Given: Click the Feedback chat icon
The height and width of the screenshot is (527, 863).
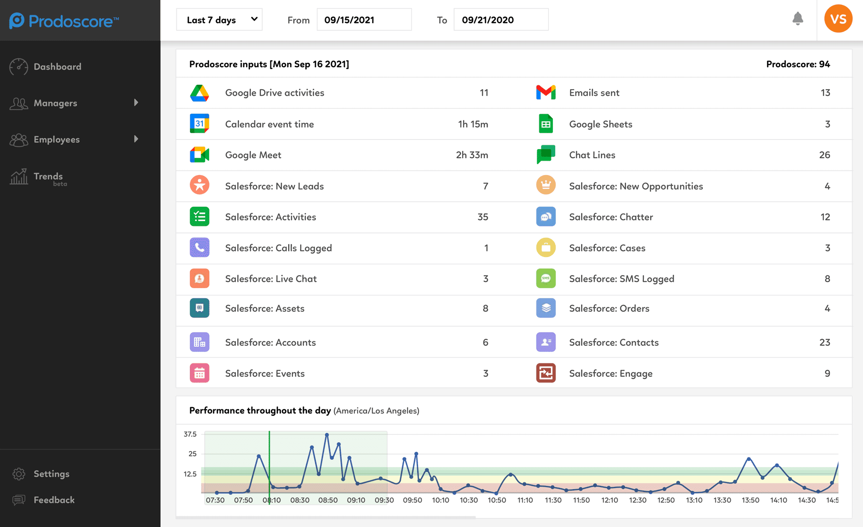Looking at the screenshot, I should [x=19, y=500].
